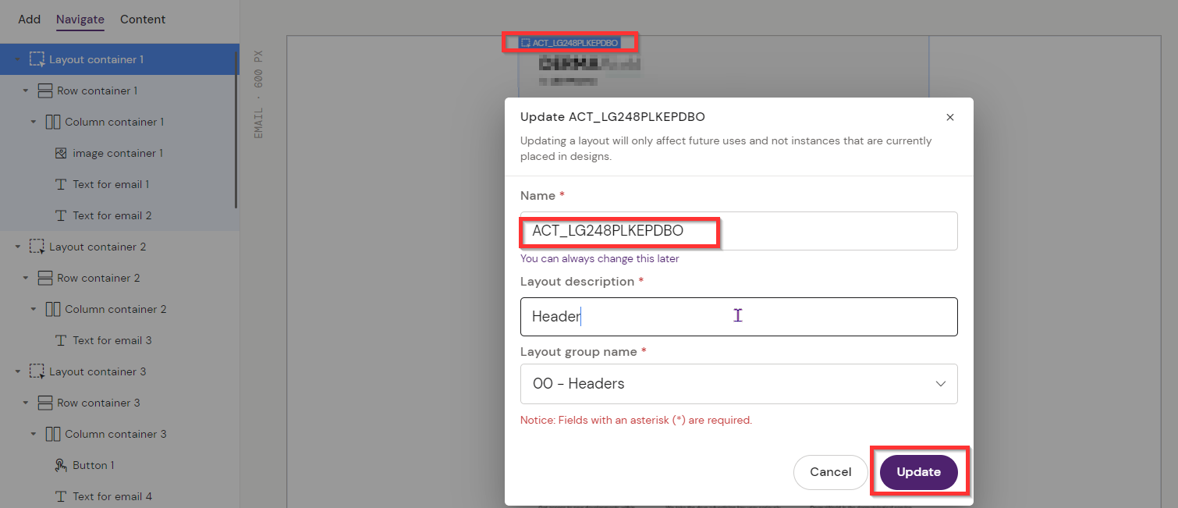The width and height of the screenshot is (1178, 508).
Task: Click the image container 1 picture icon
Action: pos(61,153)
